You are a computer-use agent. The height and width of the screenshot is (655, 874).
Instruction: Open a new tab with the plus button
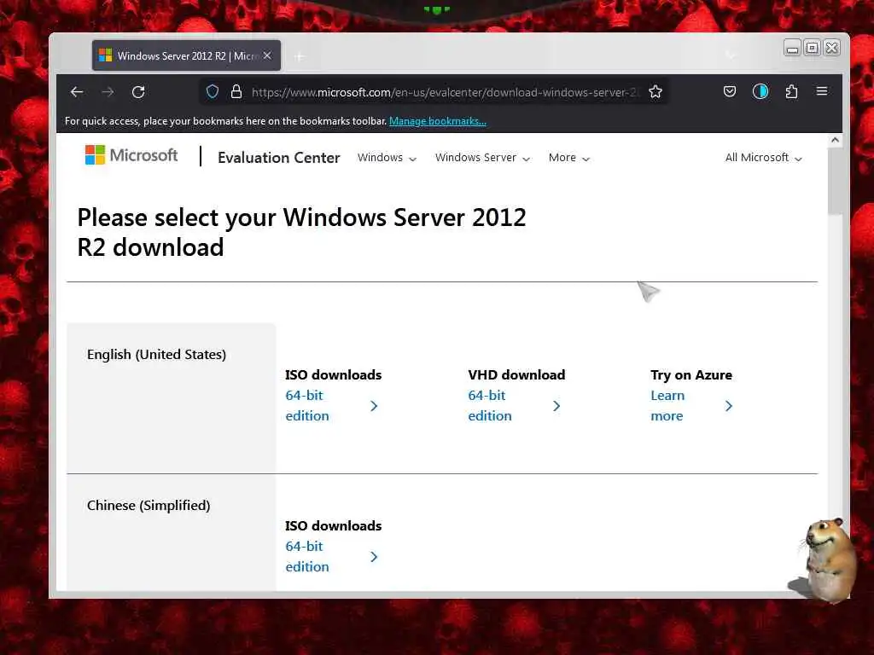(300, 56)
